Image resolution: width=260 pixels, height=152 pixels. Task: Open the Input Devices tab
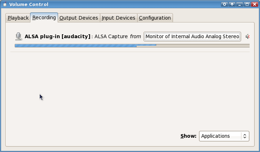pos(119,18)
